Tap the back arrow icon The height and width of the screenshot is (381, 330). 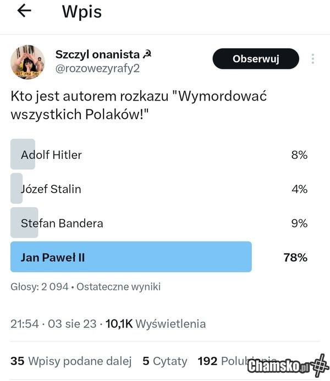(24, 11)
